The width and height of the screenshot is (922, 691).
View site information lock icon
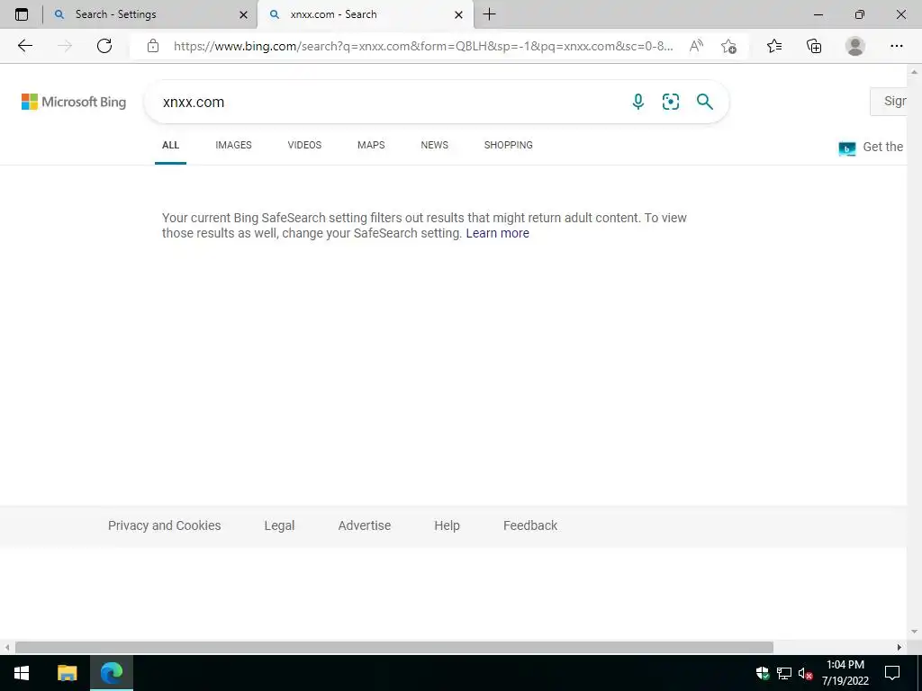pos(153,46)
